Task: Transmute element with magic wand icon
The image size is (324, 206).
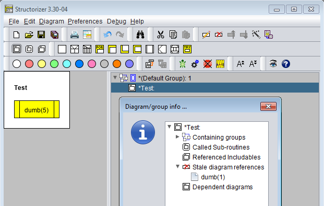Action: coord(256,35)
